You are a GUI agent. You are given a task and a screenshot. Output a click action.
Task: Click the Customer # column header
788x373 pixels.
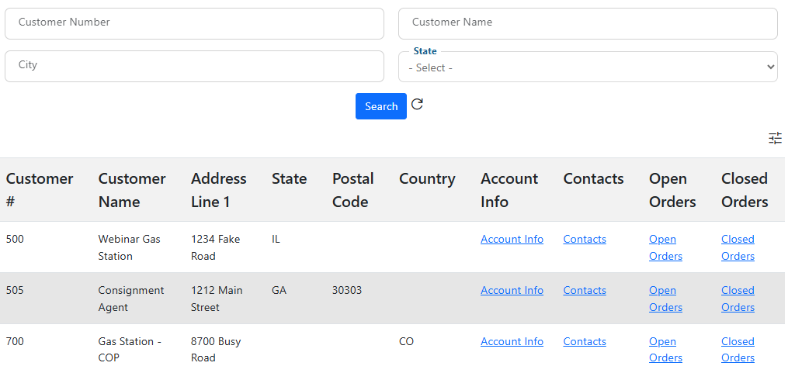coord(40,190)
